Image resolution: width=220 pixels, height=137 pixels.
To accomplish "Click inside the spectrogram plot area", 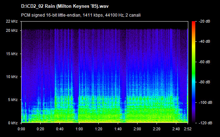I will coord(105,72).
